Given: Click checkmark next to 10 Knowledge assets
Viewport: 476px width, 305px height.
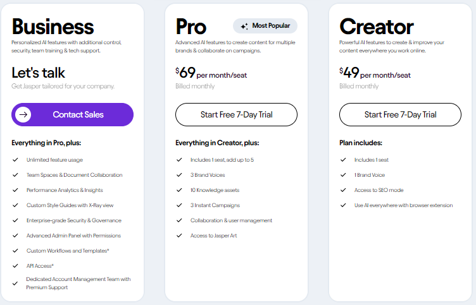Looking at the screenshot, I should tap(178, 190).
